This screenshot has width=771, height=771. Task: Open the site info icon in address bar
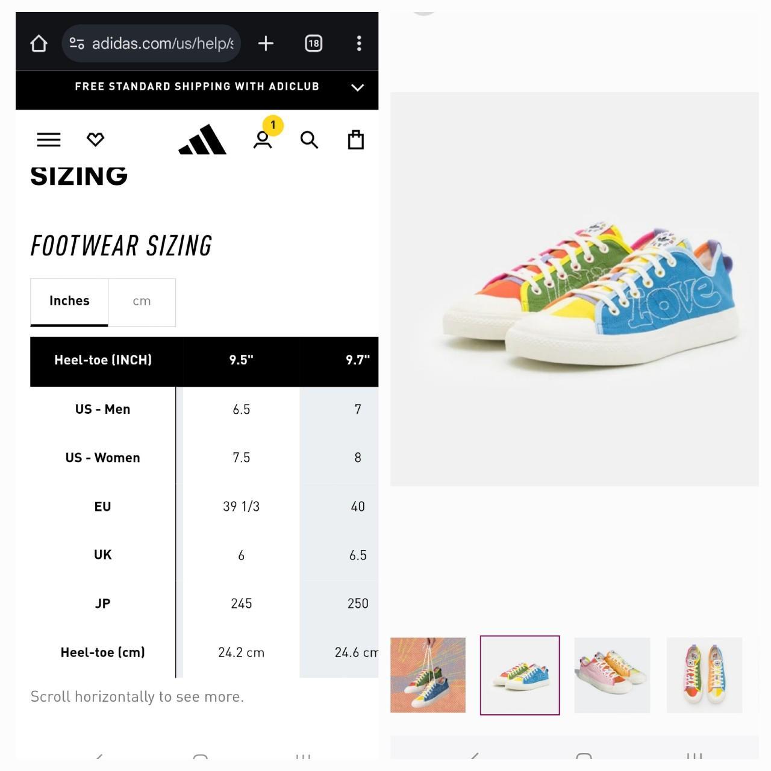coord(76,43)
